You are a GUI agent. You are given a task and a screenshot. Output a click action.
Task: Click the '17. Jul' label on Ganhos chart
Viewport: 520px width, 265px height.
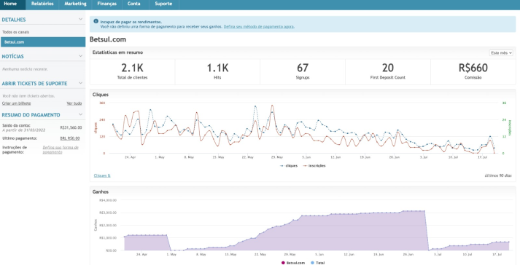point(497,254)
